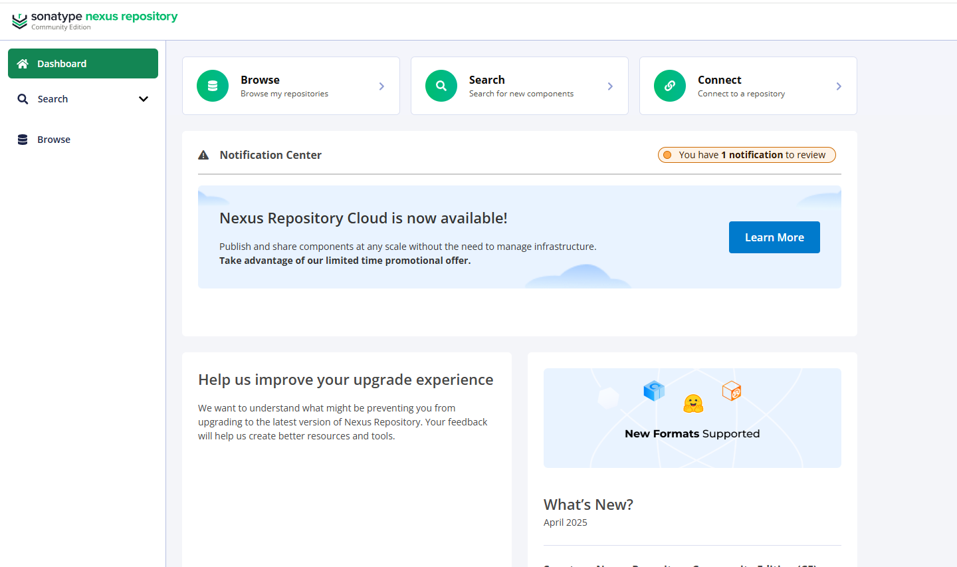Viewport: 957px width, 567px height.
Task: Click the Nexus Repository Cloud announcement heading
Action: click(363, 218)
